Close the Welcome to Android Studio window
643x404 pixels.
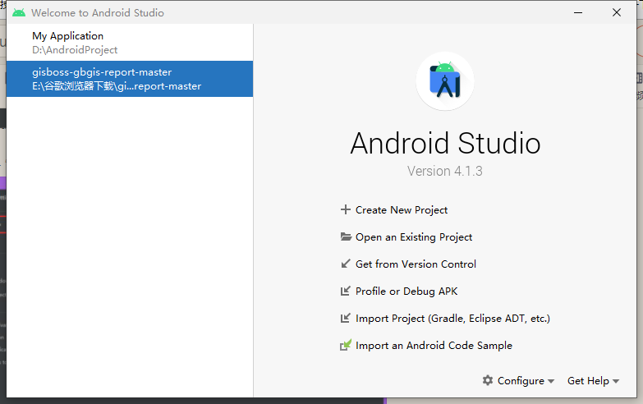tap(617, 12)
